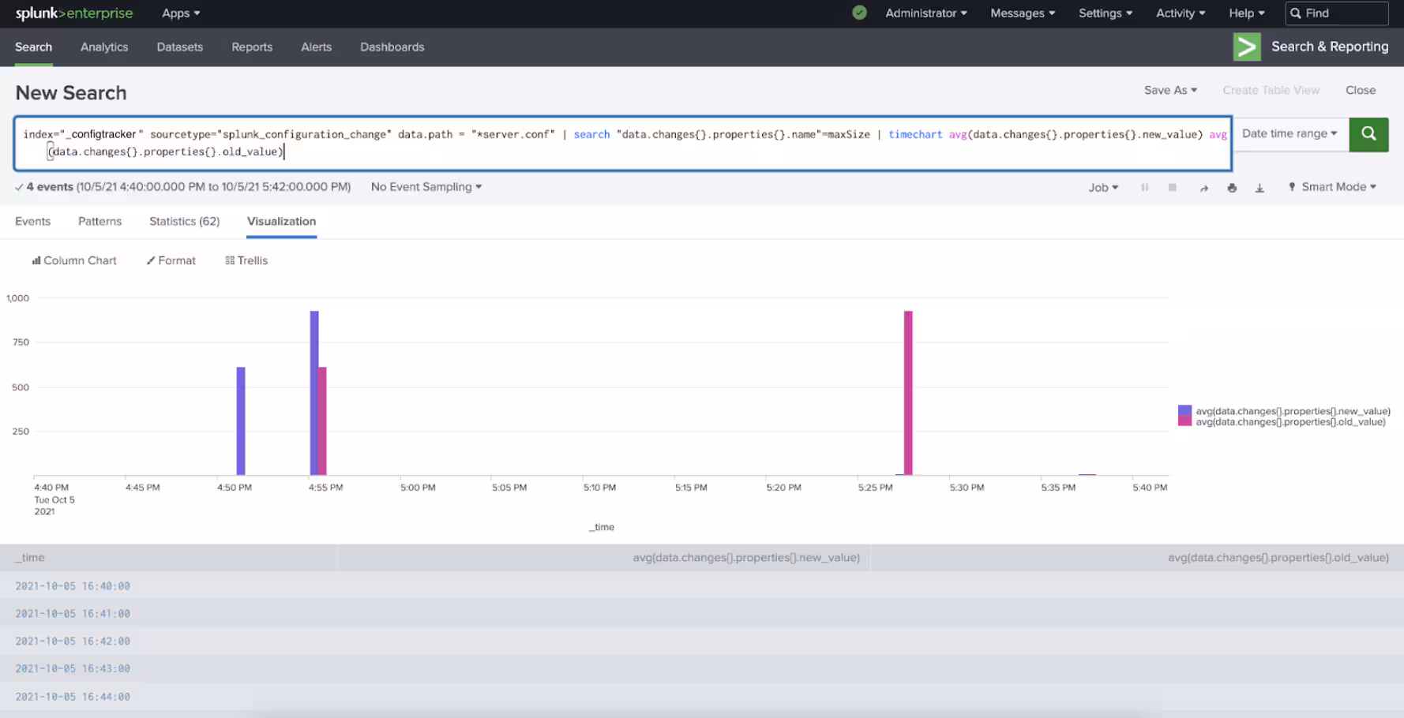Open the Save As menu
The image size is (1404, 718).
[x=1169, y=90]
